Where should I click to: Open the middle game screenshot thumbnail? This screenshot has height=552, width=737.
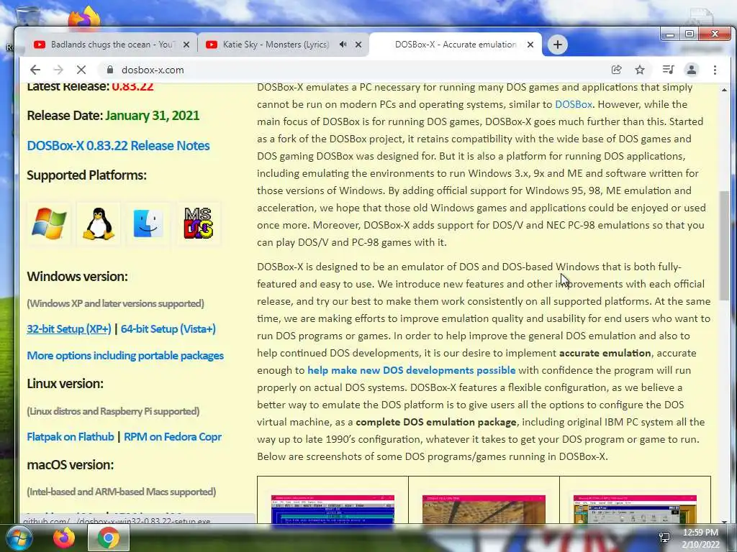484,509
